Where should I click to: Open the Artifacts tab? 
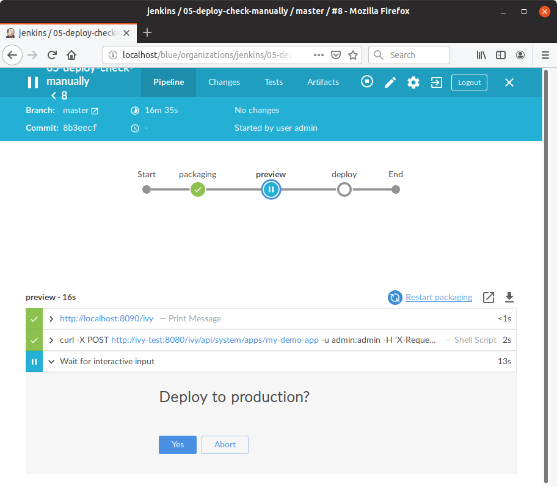pos(323,82)
